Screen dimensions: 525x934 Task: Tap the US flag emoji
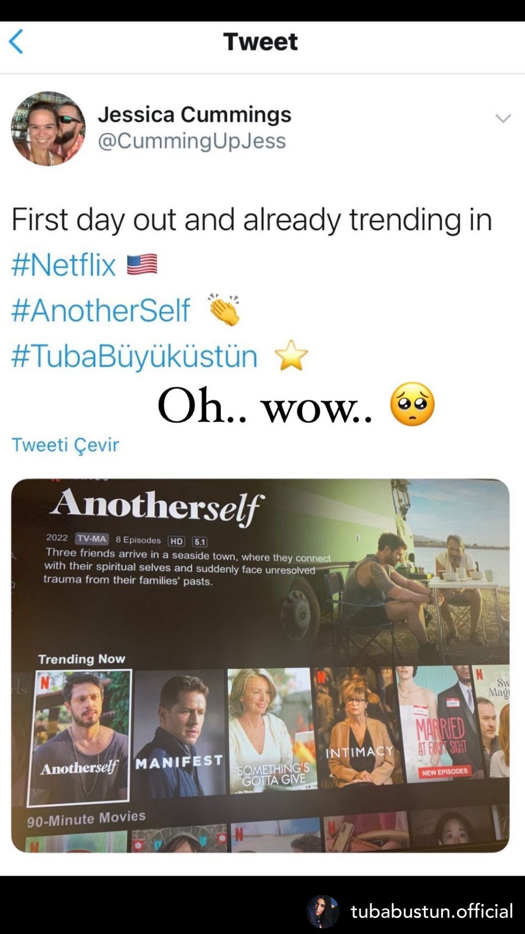[x=142, y=264]
